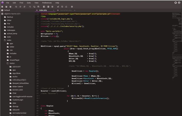Screen dimensions: 182x116
Task: Open settings via the gear icon
Action: (72, 7)
